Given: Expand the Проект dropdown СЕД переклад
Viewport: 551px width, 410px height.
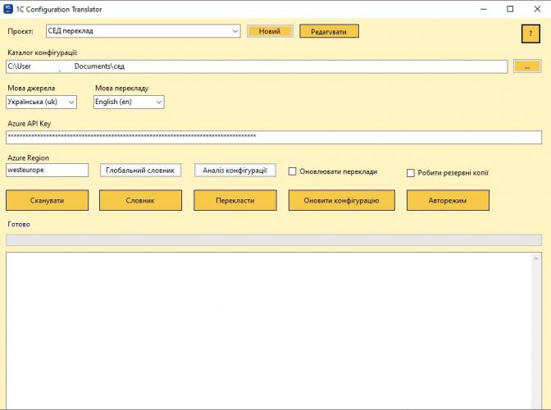Looking at the screenshot, I should (x=143, y=31).
